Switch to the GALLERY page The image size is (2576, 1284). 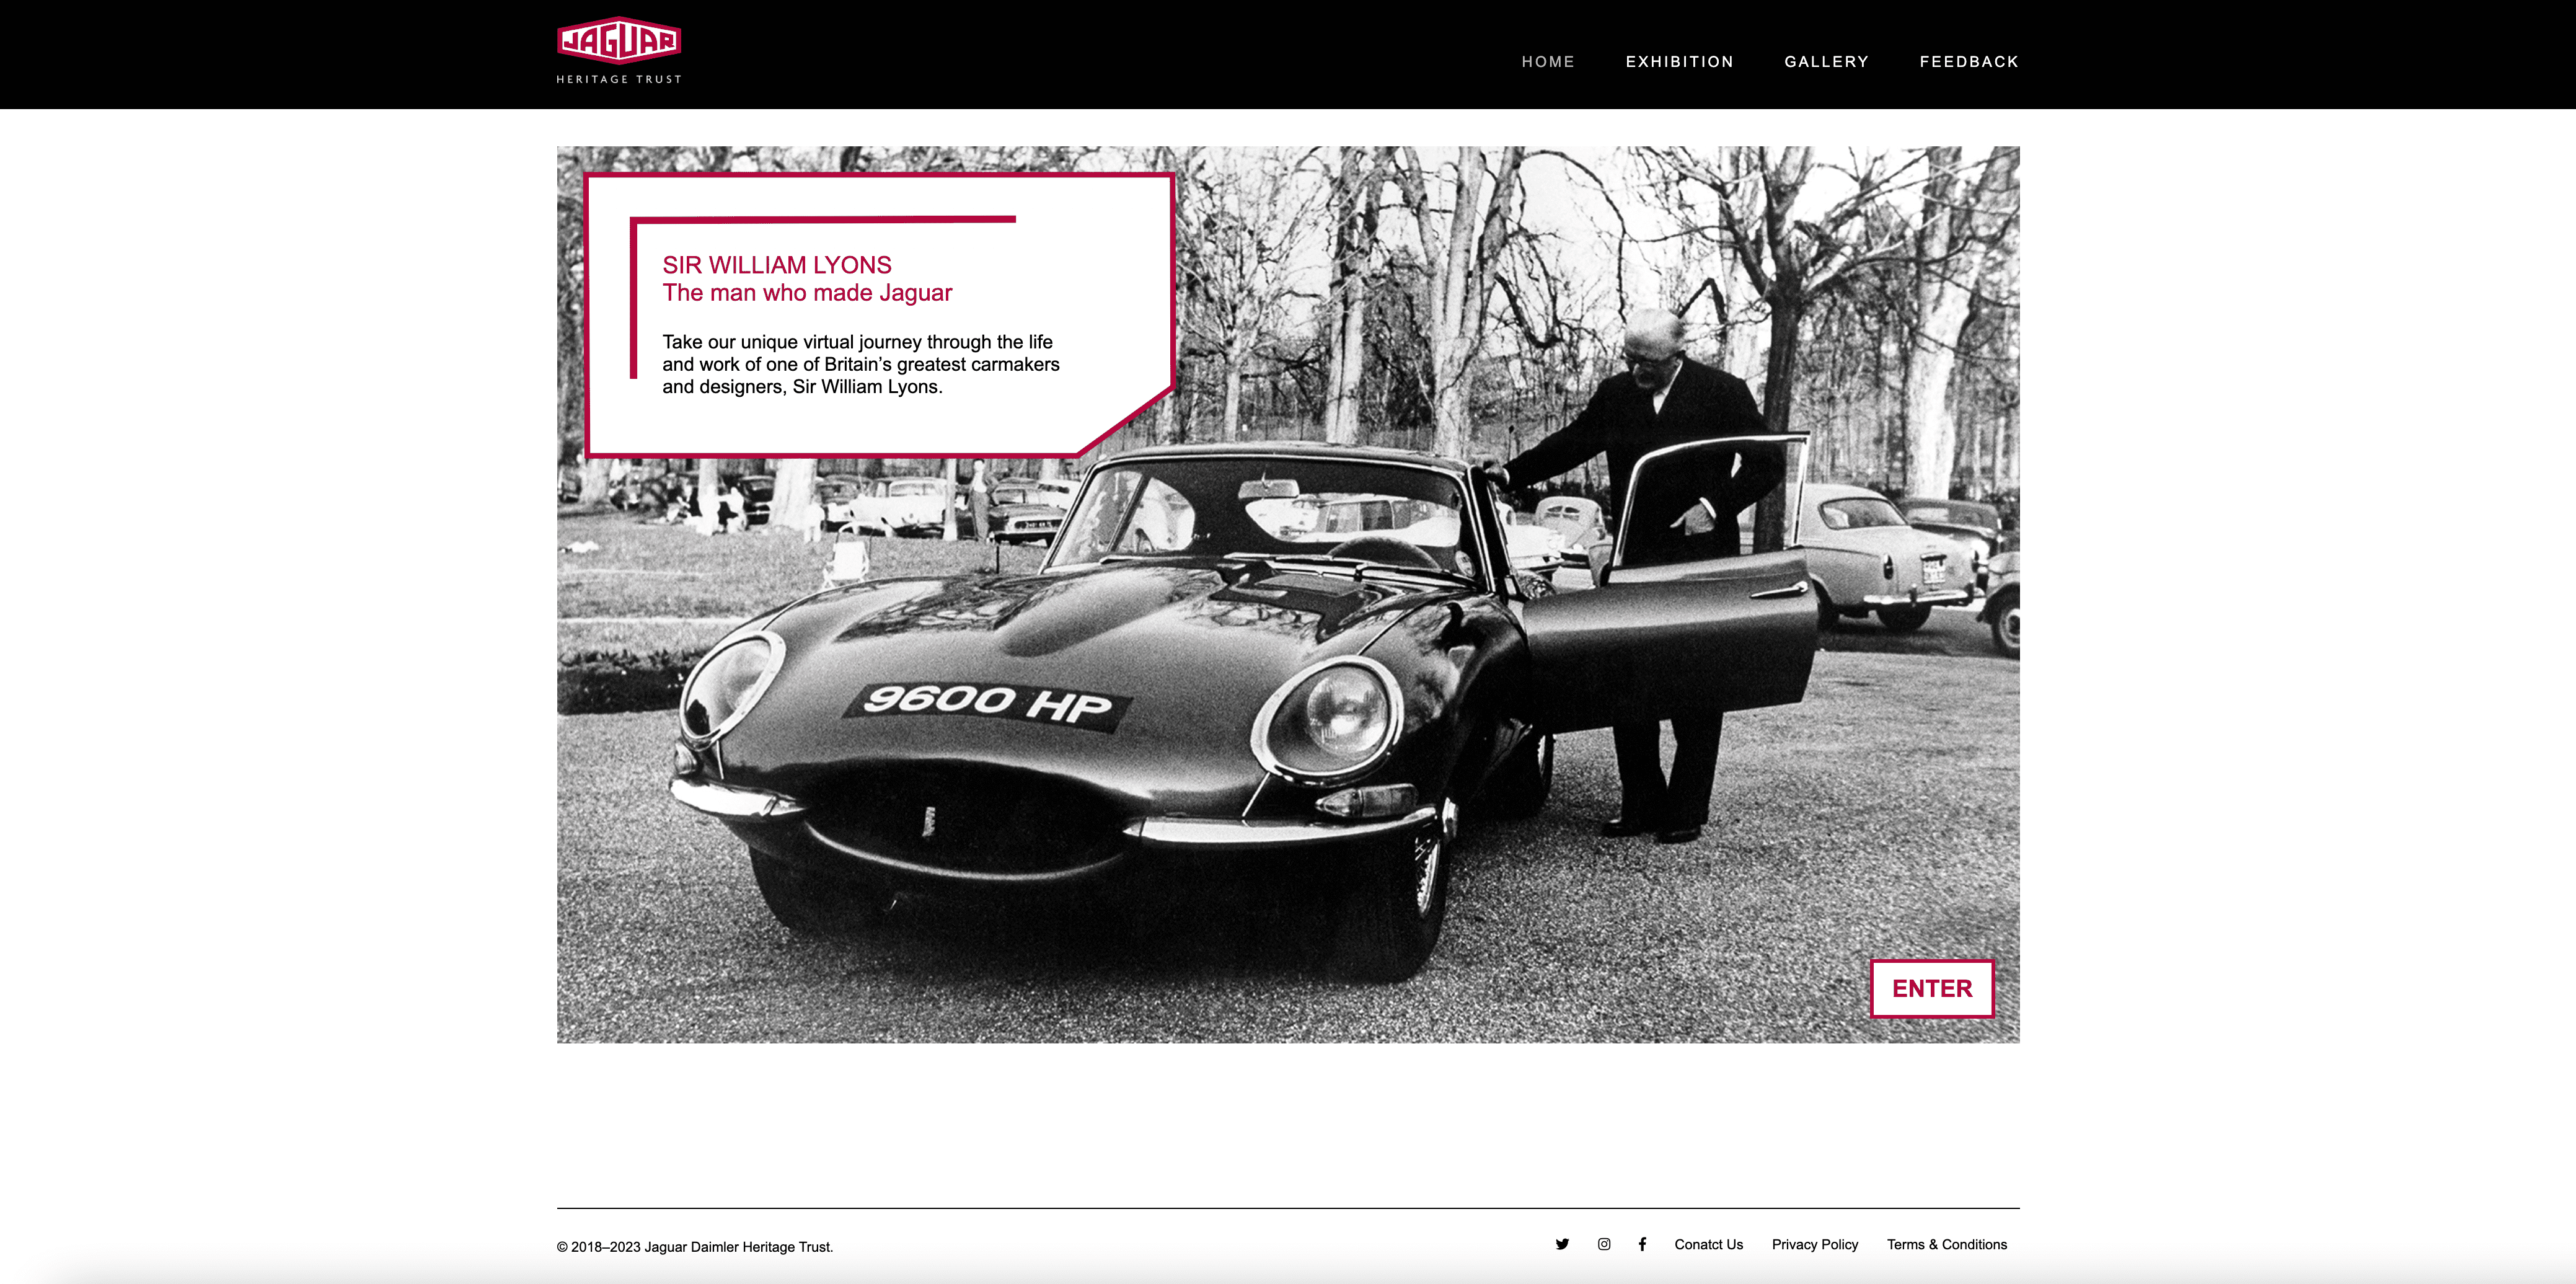1826,61
